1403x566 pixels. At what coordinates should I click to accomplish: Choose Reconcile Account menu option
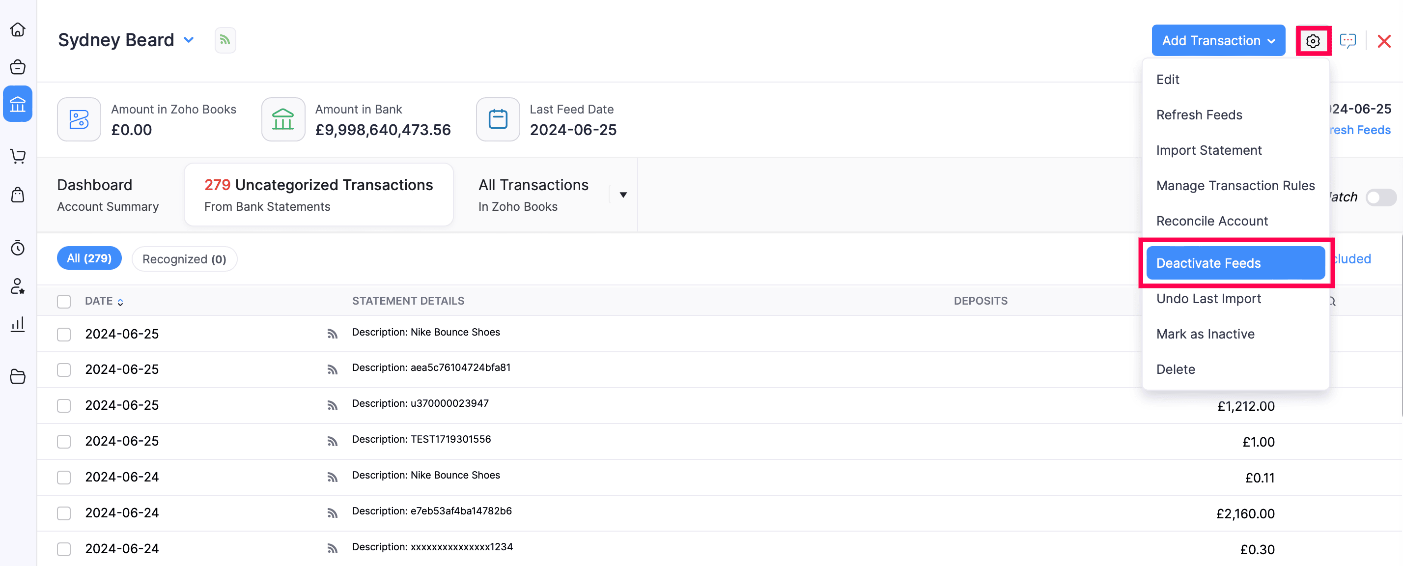[x=1212, y=221]
